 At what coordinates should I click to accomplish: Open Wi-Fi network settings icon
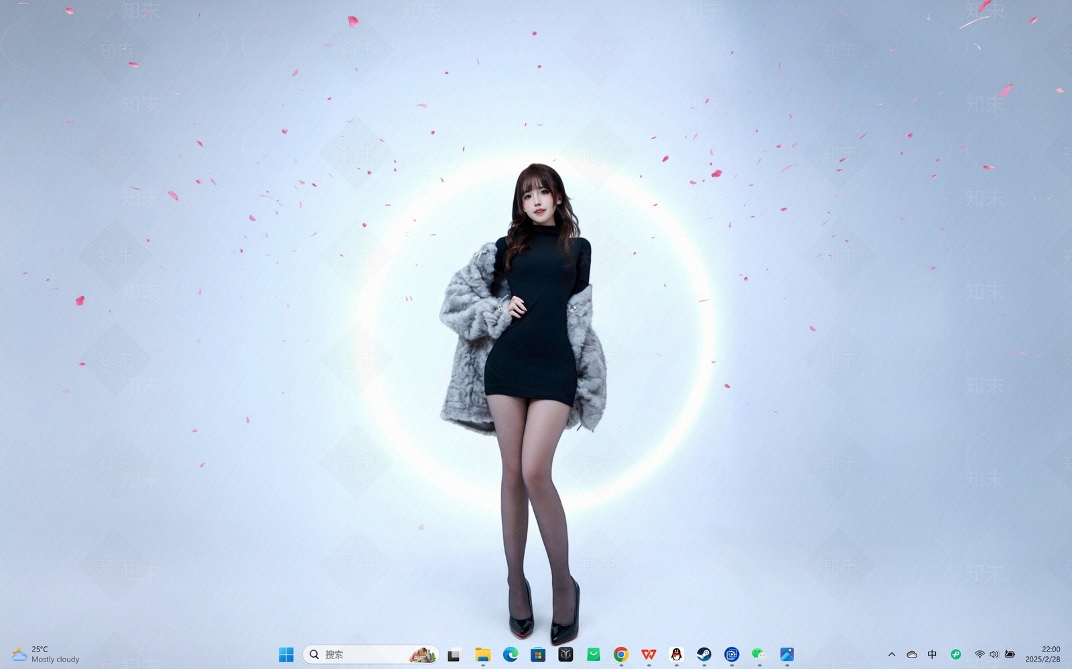[980, 654]
